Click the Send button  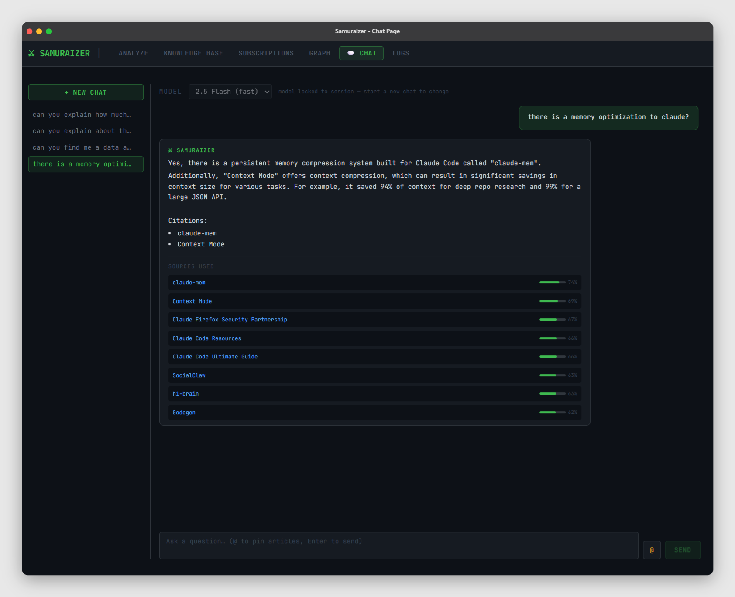(683, 550)
